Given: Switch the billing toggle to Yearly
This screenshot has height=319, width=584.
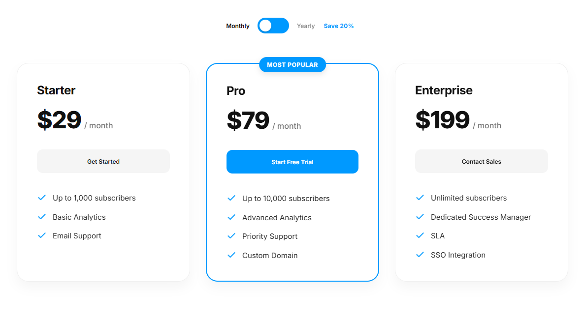Looking at the screenshot, I should pos(273,25).
